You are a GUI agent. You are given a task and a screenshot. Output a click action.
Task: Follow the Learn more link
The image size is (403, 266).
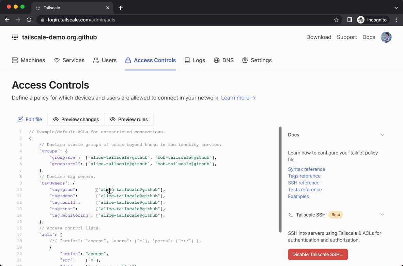[238, 98]
